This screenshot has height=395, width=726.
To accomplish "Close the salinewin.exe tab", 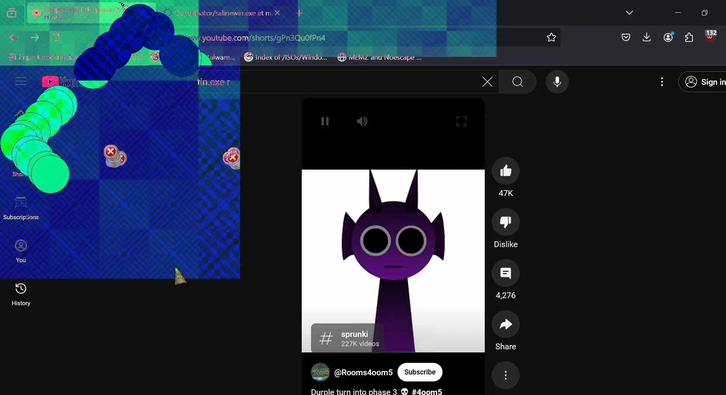I will pyautogui.click(x=277, y=13).
